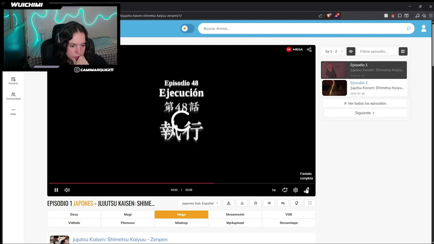Open Jujutsu Kaisen: Shimetsu Kaiyuu - Zenpen link
Image resolution: width=434 pixels, height=244 pixels.
120,239
